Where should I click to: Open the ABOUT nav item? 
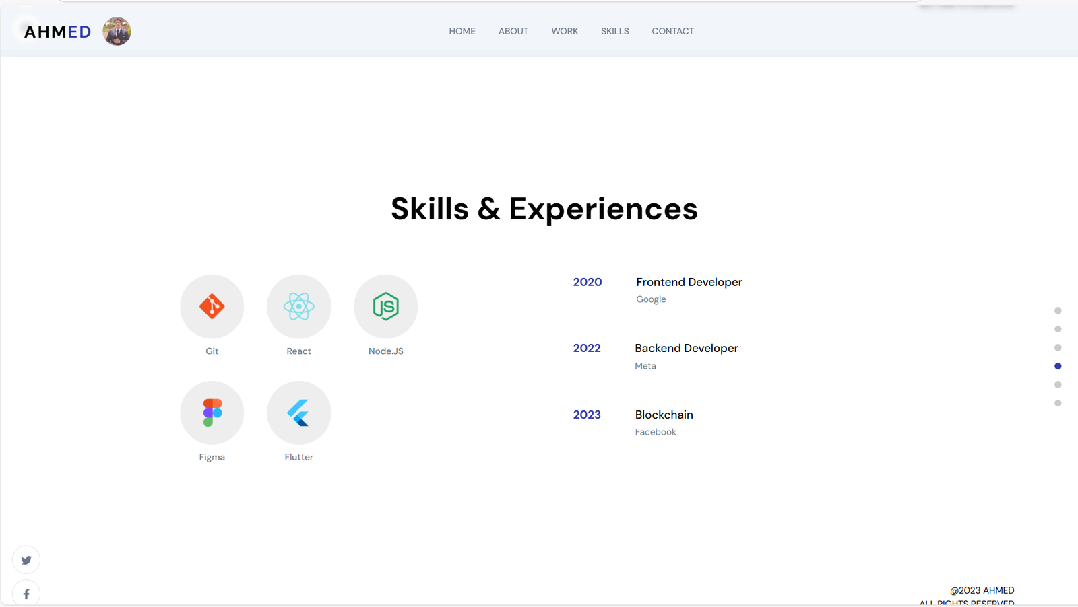[x=513, y=32]
